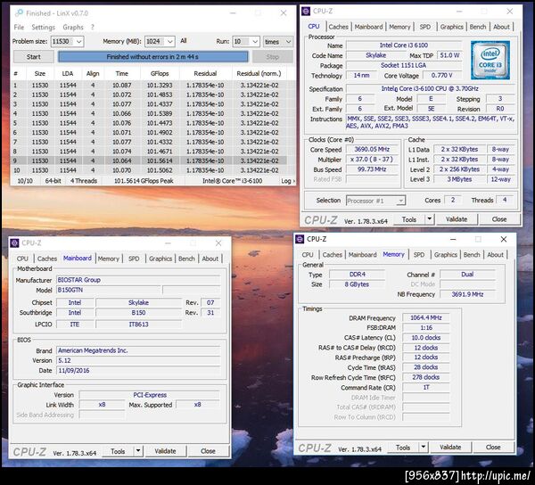Click Close button in top-right CPU-Z window
The image size is (535, 485).
pyautogui.click(x=499, y=219)
